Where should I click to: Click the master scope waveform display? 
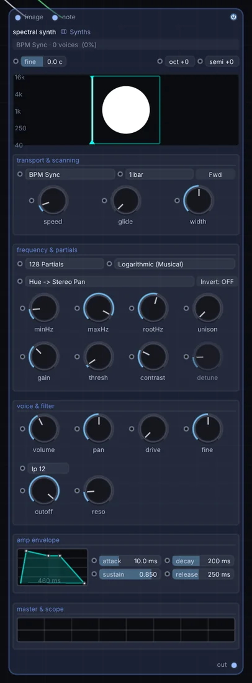click(x=126, y=630)
